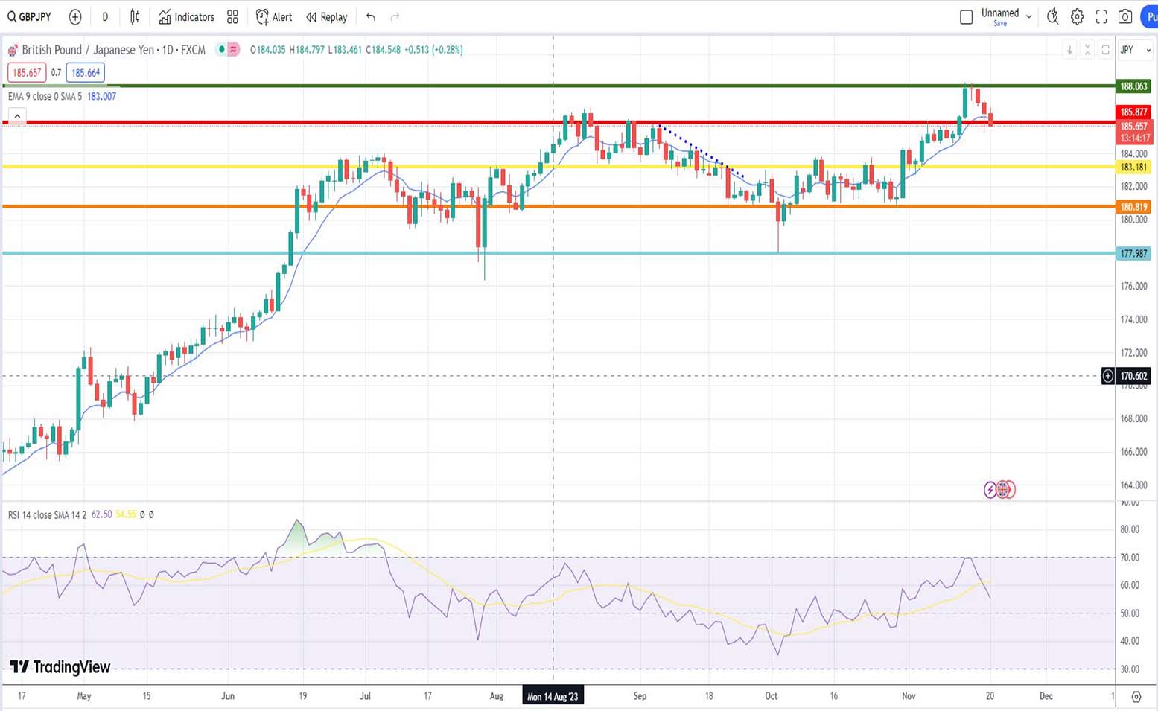Image resolution: width=1158 pixels, height=711 pixels.
Task: Enter fullscreen mode
Action: point(1101,16)
